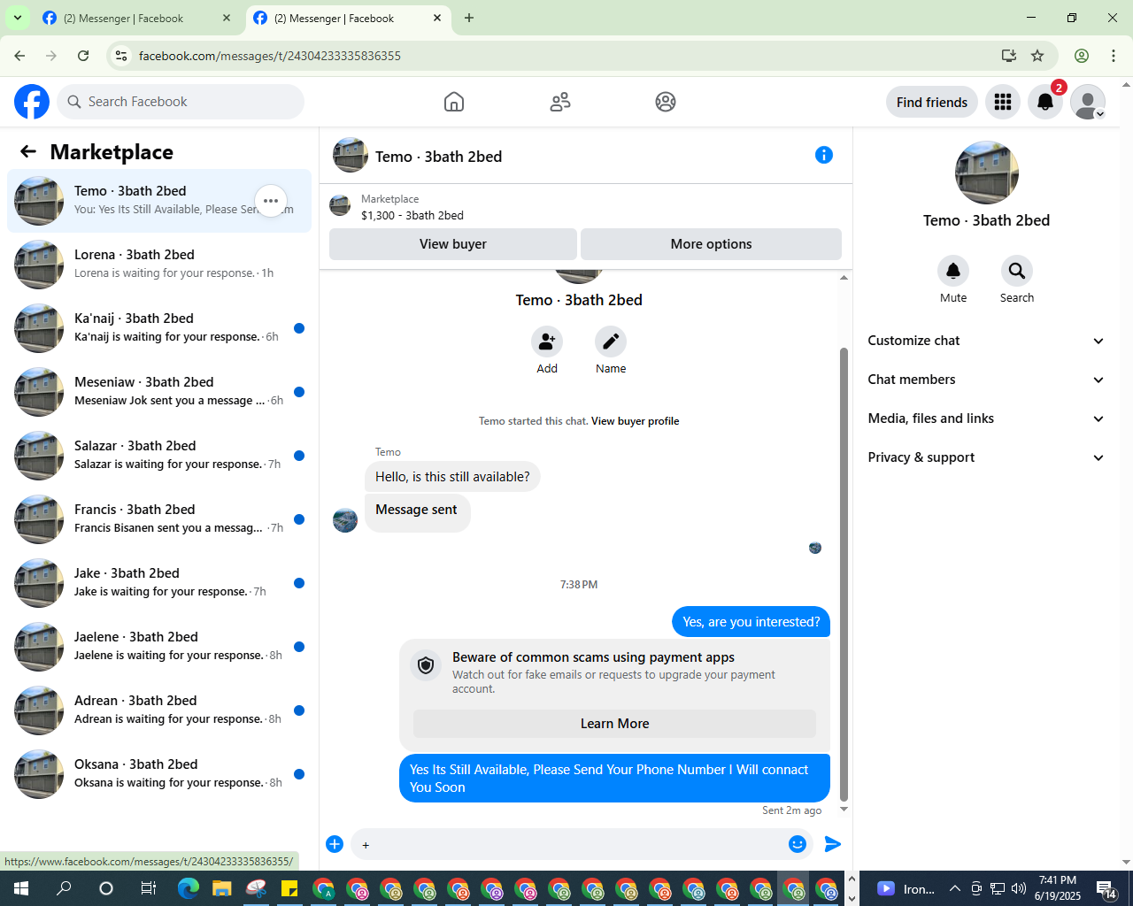
Task: Open the Meseniaw · 3bath 2bed conversation
Action: coord(159,392)
